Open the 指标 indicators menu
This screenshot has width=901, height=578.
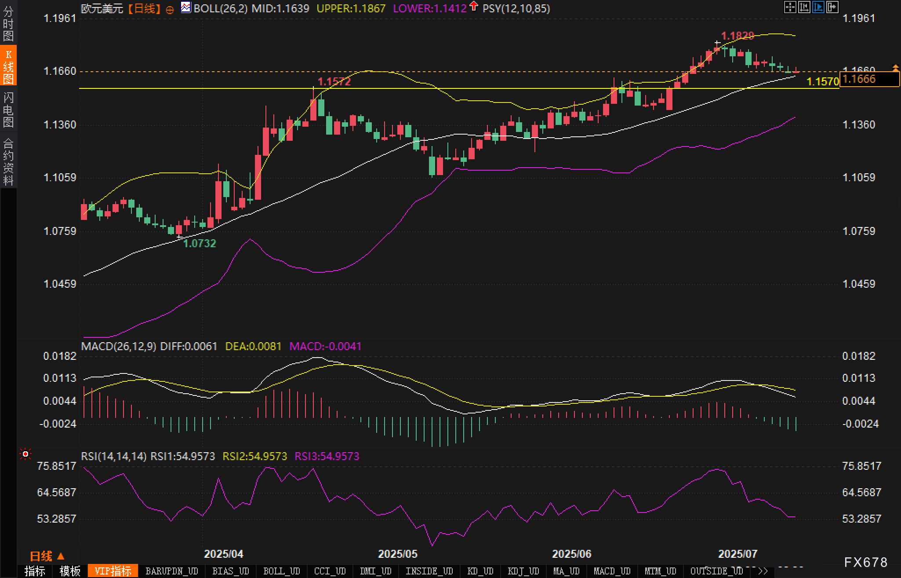point(35,571)
